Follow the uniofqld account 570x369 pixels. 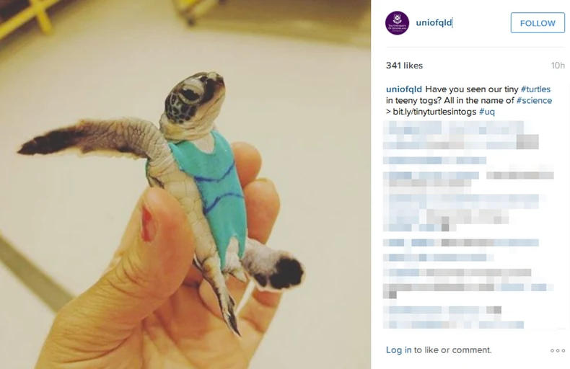(538, 23)
